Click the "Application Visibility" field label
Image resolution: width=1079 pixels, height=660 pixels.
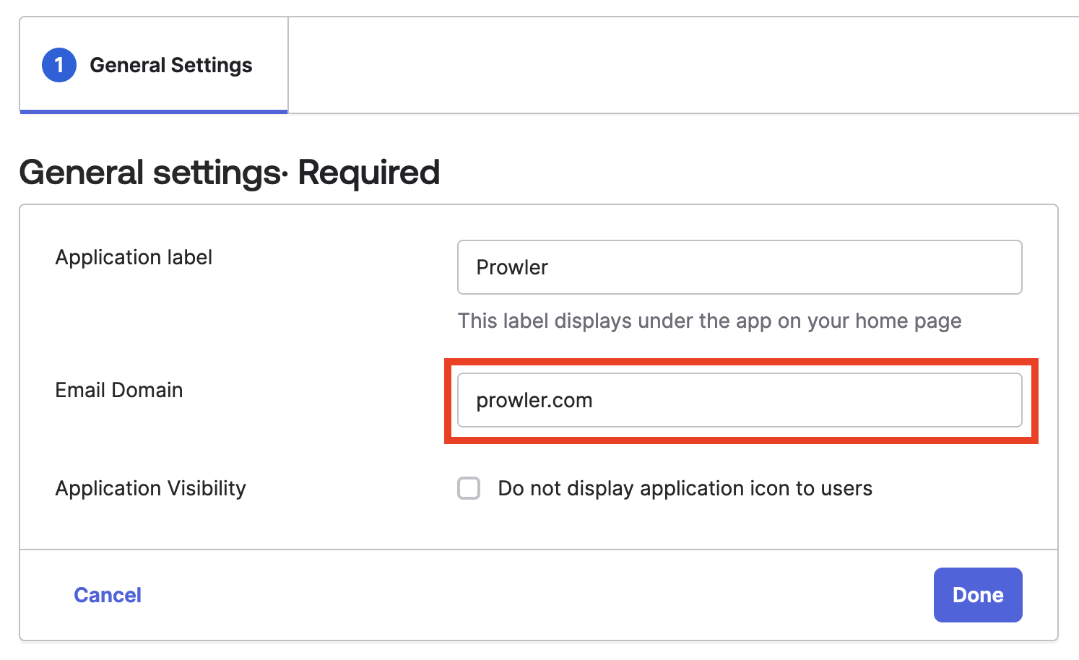point(150,488)
